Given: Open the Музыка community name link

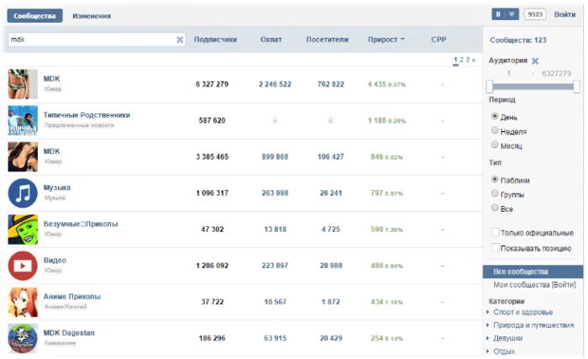Looking at the screenshot, I should click(x=57, y=187).
